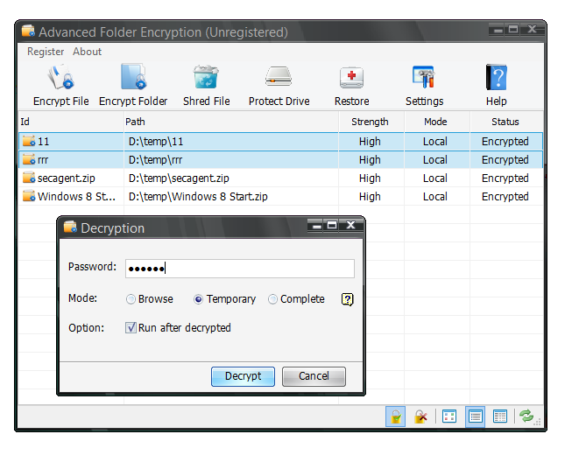Switch to large icons view
565x455 pixels.
tap(449, 416)
